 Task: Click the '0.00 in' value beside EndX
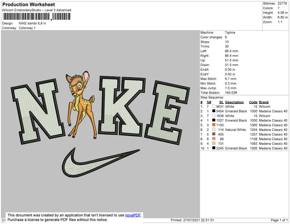(230, 70)
